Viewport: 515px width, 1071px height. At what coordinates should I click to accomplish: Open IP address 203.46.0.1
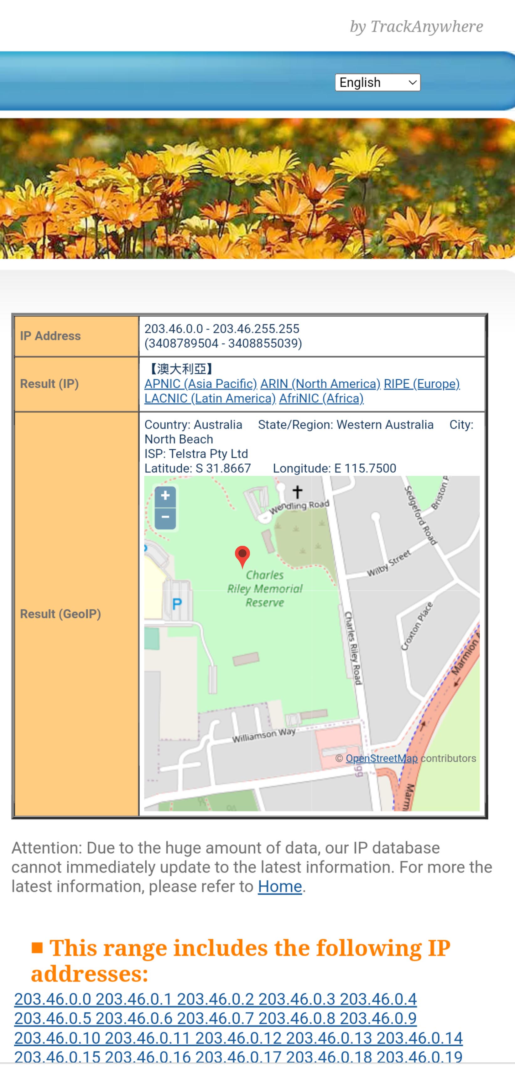133,999
